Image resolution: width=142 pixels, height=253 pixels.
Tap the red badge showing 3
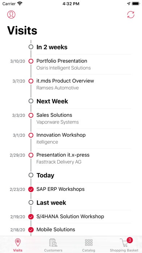130,240
